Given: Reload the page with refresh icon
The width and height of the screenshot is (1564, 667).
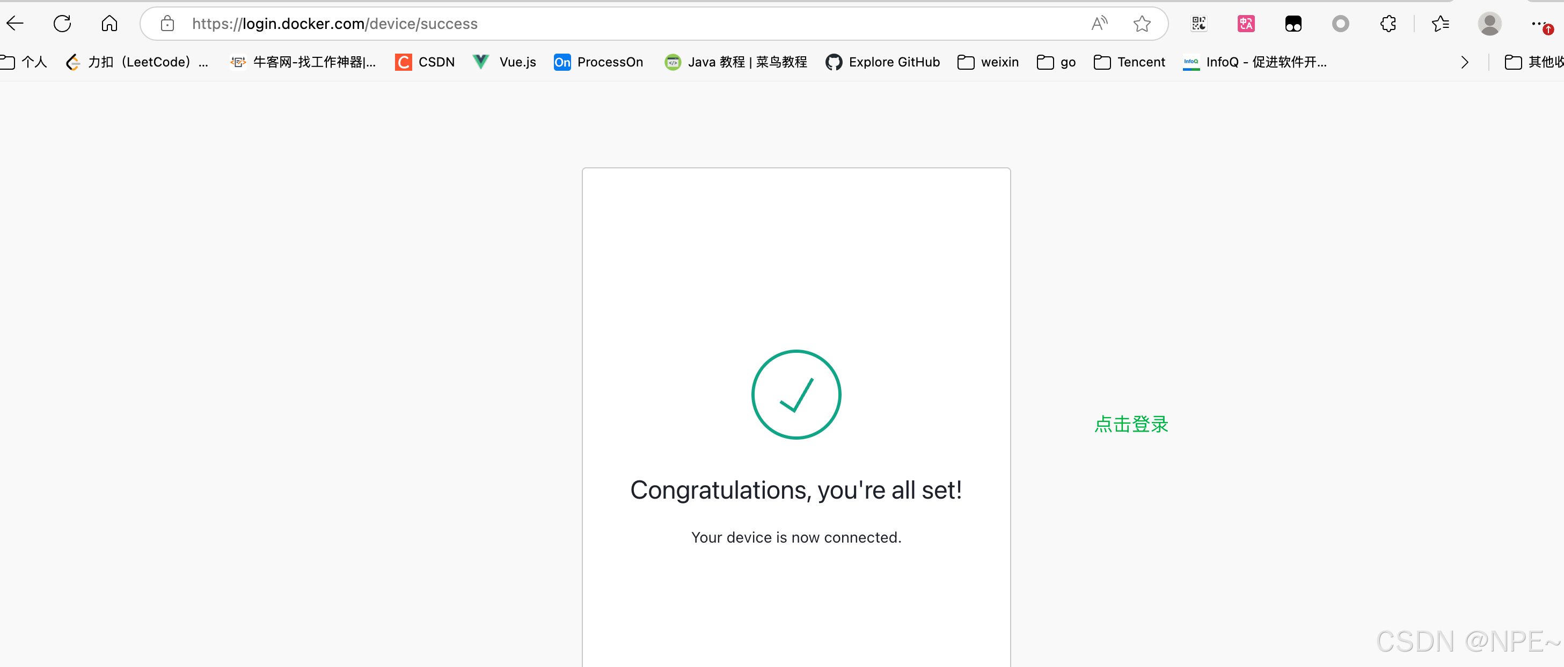Looking at the screenshot, I should 62,24.
